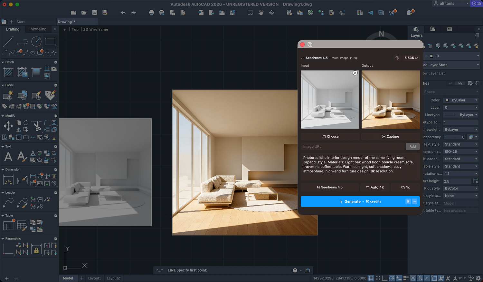Open the Color ByLayer dropdown

[460, 100]
